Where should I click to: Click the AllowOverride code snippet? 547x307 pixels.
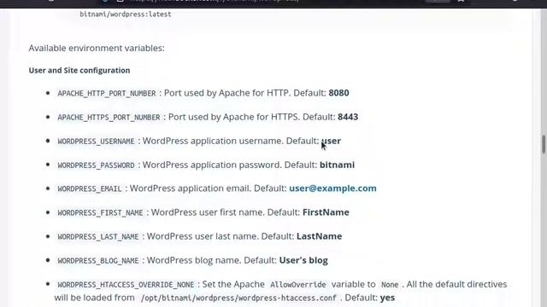pos(298,285)
